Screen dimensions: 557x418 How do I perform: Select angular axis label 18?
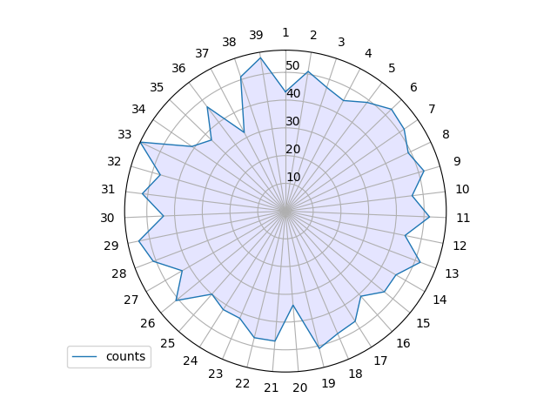[x=355, y=374]
